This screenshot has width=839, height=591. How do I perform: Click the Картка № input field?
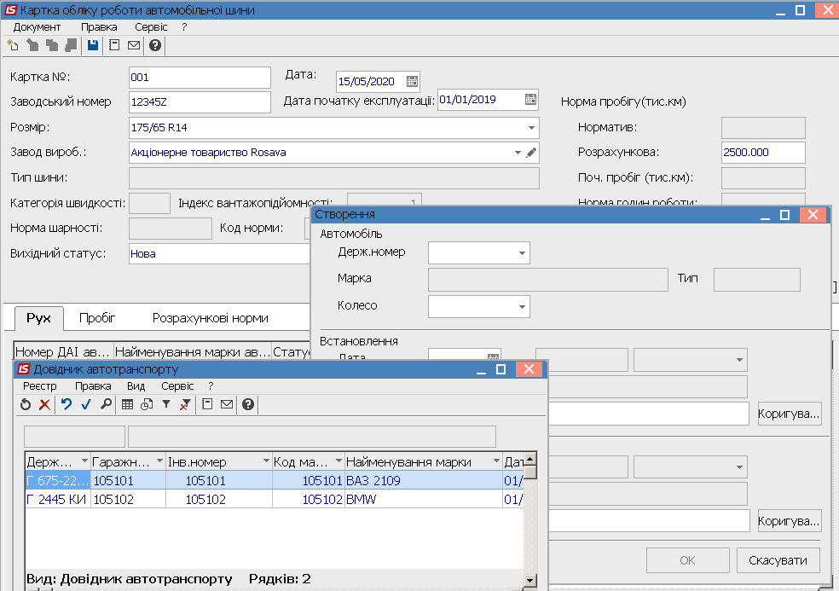click(x=200, y=78)
